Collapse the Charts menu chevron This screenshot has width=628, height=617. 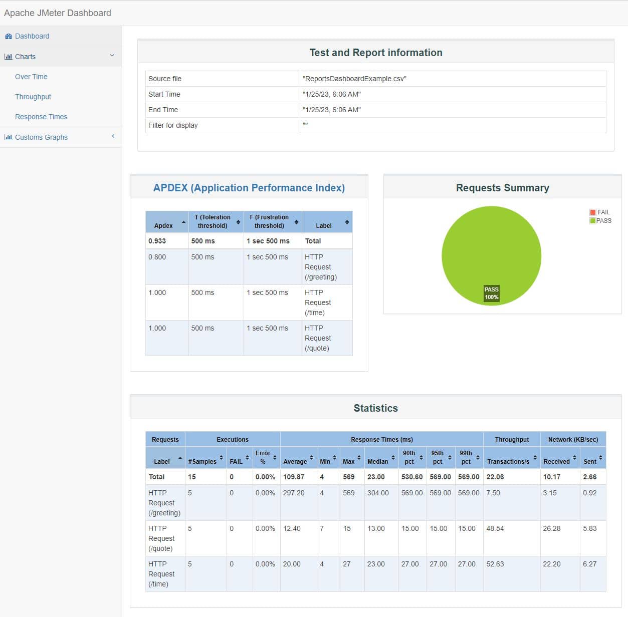[x=112, y=56]
